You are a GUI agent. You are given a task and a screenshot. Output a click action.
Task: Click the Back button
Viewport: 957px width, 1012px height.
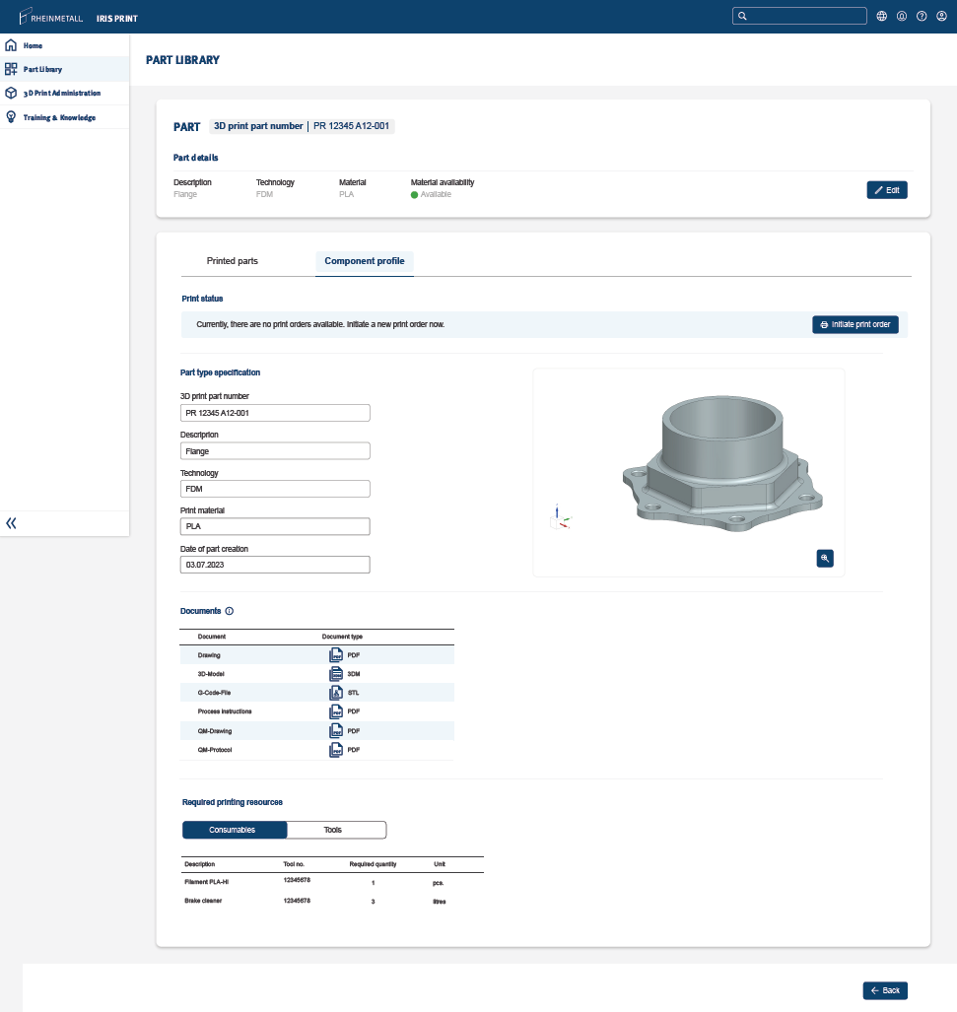coord(884,990)
